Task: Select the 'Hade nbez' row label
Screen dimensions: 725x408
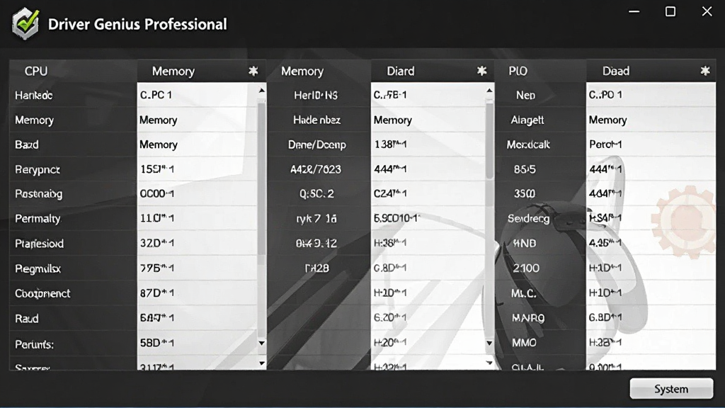Action: 316,120
